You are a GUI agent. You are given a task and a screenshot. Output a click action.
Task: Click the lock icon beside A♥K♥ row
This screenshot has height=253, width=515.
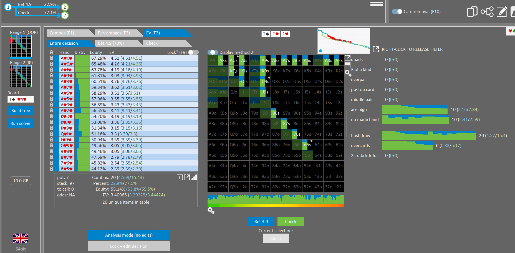point(51,58)
